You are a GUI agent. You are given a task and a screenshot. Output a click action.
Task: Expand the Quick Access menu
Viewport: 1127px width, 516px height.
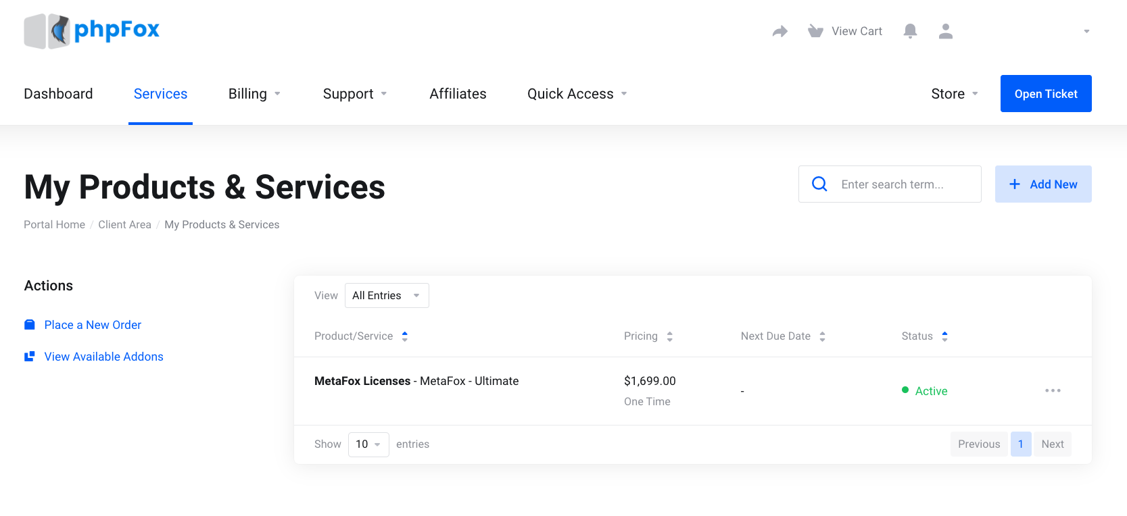[x=578, y=94]
